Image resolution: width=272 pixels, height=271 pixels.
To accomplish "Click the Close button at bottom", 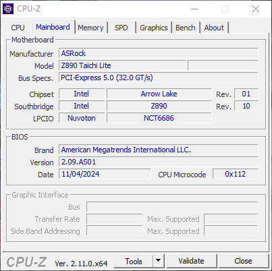I will point(243,261).
